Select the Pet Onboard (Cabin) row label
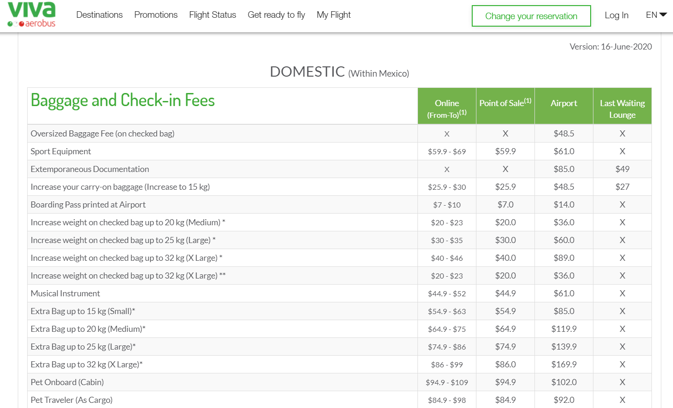Screen dimensions: 673x408 [67, 382]
